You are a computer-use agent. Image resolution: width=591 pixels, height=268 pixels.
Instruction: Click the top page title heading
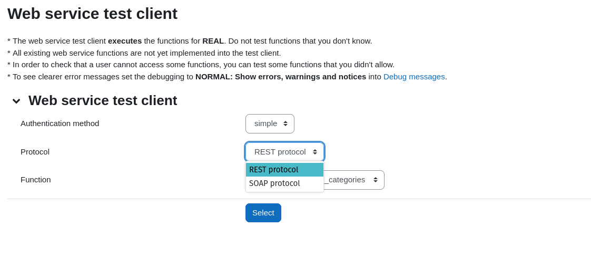92,14
